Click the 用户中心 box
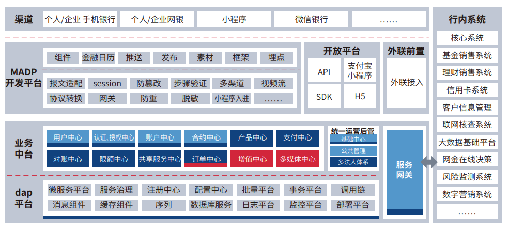This screenshot has width=509, height=230. point(68,137)
